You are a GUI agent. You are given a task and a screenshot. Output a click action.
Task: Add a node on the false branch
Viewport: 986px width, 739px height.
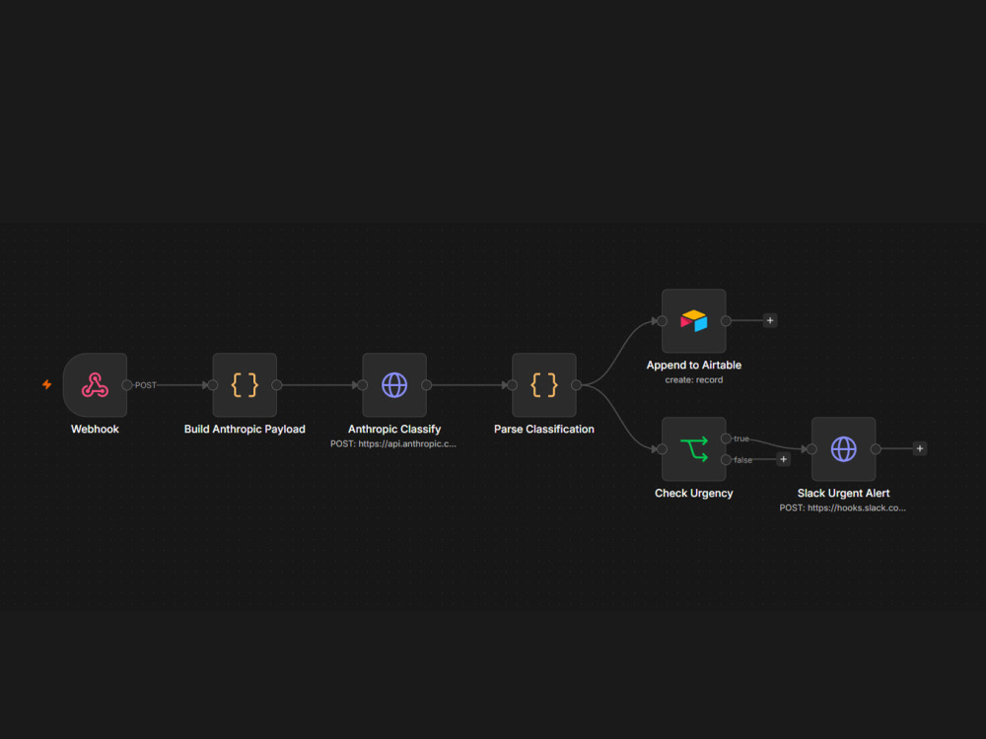tap(784, 459)
